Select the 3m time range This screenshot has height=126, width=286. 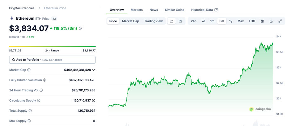coord(222,21)
